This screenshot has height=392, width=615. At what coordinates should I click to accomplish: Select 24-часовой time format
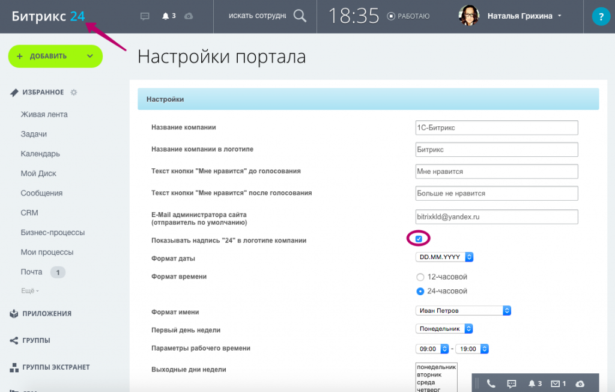420,291
